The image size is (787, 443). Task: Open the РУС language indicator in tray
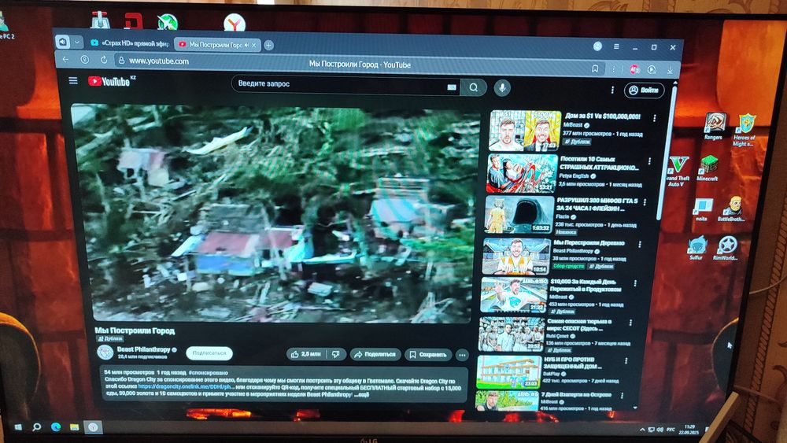(x=671, y=430)
